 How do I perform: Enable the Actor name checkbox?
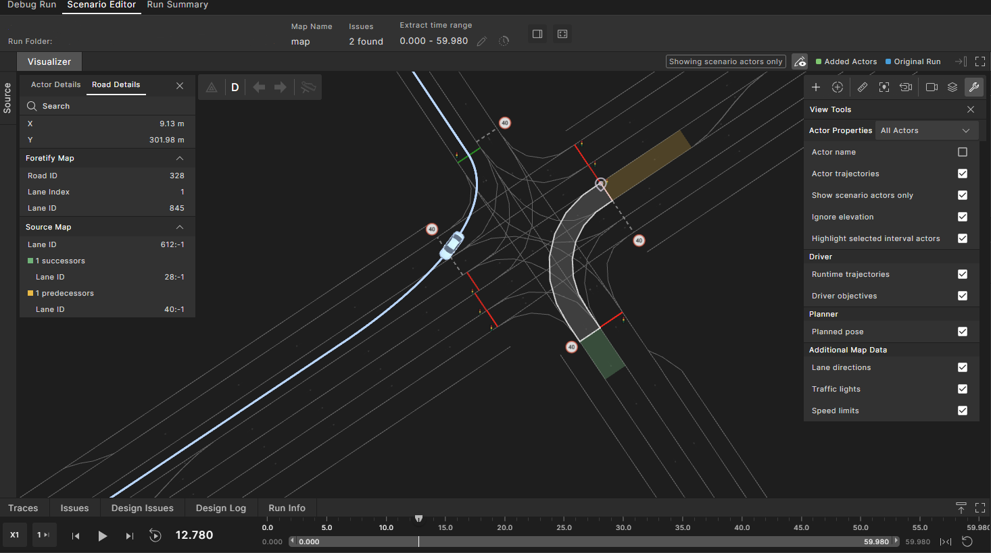(x=963, y=152)
